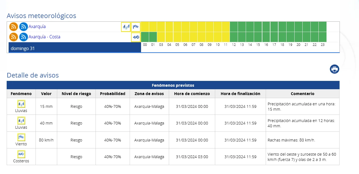Viewport: 359px width, 174px height.
Task: Open the blue feed icon beside Axarquía
Action: coord(24,27)
